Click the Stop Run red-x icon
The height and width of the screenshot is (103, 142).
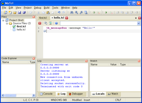pos(99,12)
